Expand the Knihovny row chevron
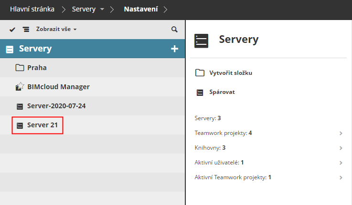 tap(341, 148)
